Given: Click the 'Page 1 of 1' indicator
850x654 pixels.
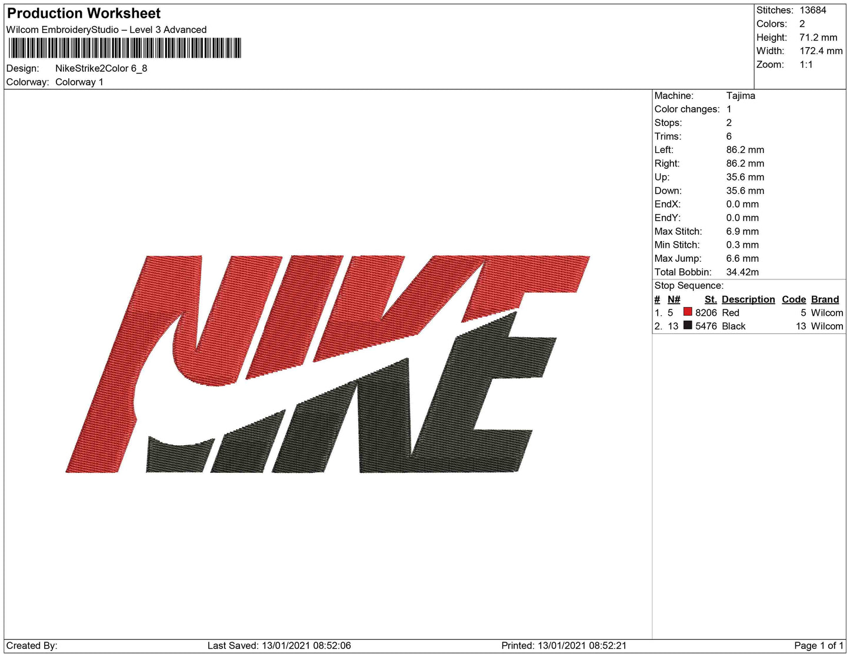Looking at the screenshot, I should point(819,645).
